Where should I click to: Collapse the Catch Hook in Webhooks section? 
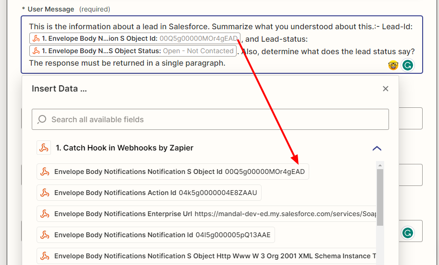click(377, 148)
